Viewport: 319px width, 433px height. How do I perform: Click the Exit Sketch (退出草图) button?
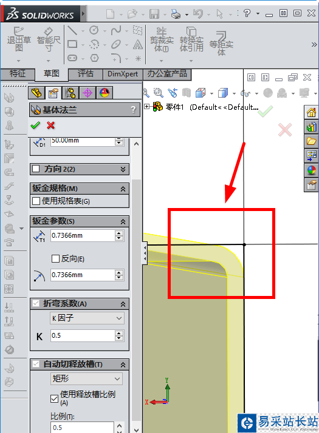point(19,39)
